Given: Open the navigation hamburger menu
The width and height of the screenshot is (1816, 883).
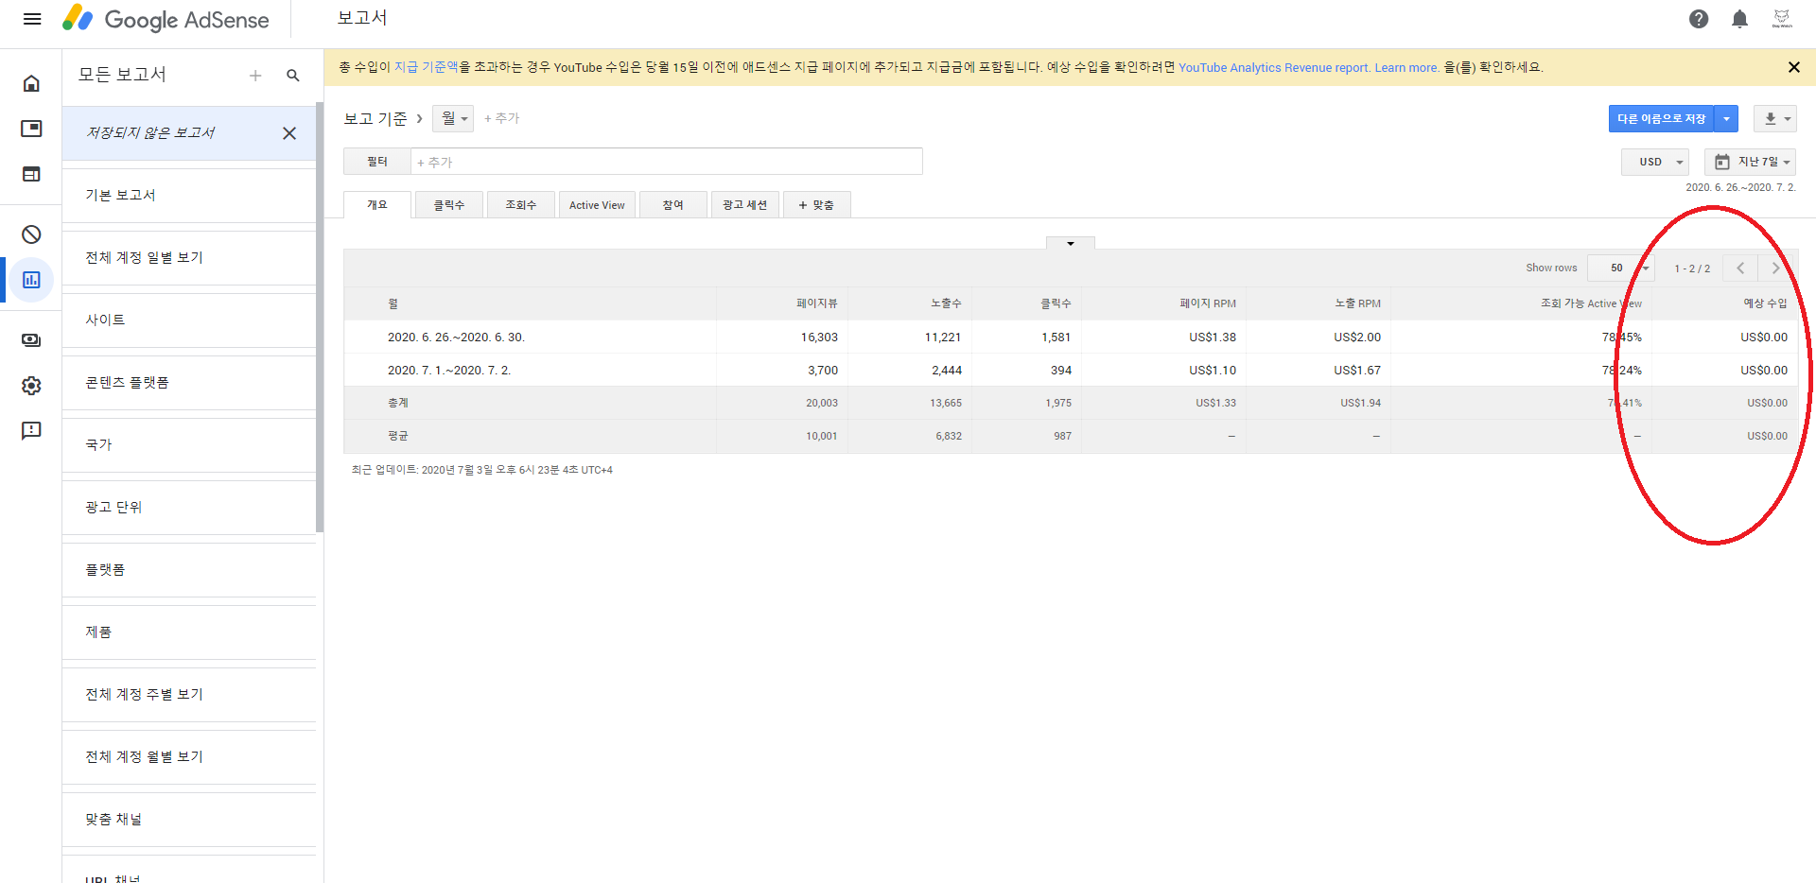Looking at the screenshot, I should [32, 19].
